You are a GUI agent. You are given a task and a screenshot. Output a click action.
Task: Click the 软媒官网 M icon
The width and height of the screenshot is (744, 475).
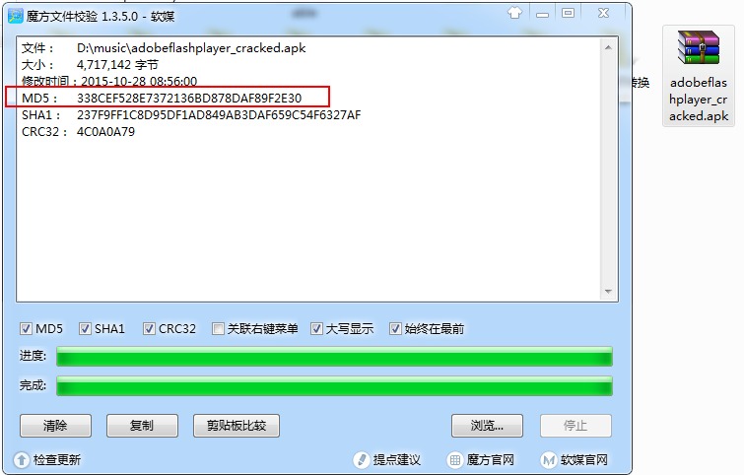click(x=549, y=460)
